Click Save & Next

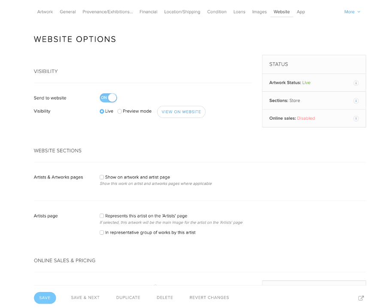tap(85, 298)
